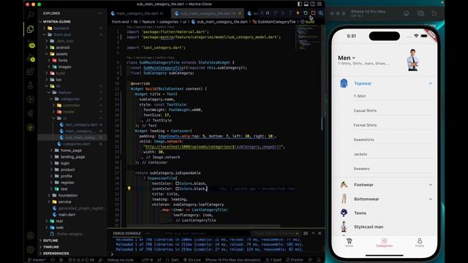Open the Explorer view in the activity bar
The width and height of the screenshot is (468, 263).
click(x=31, y=29)
